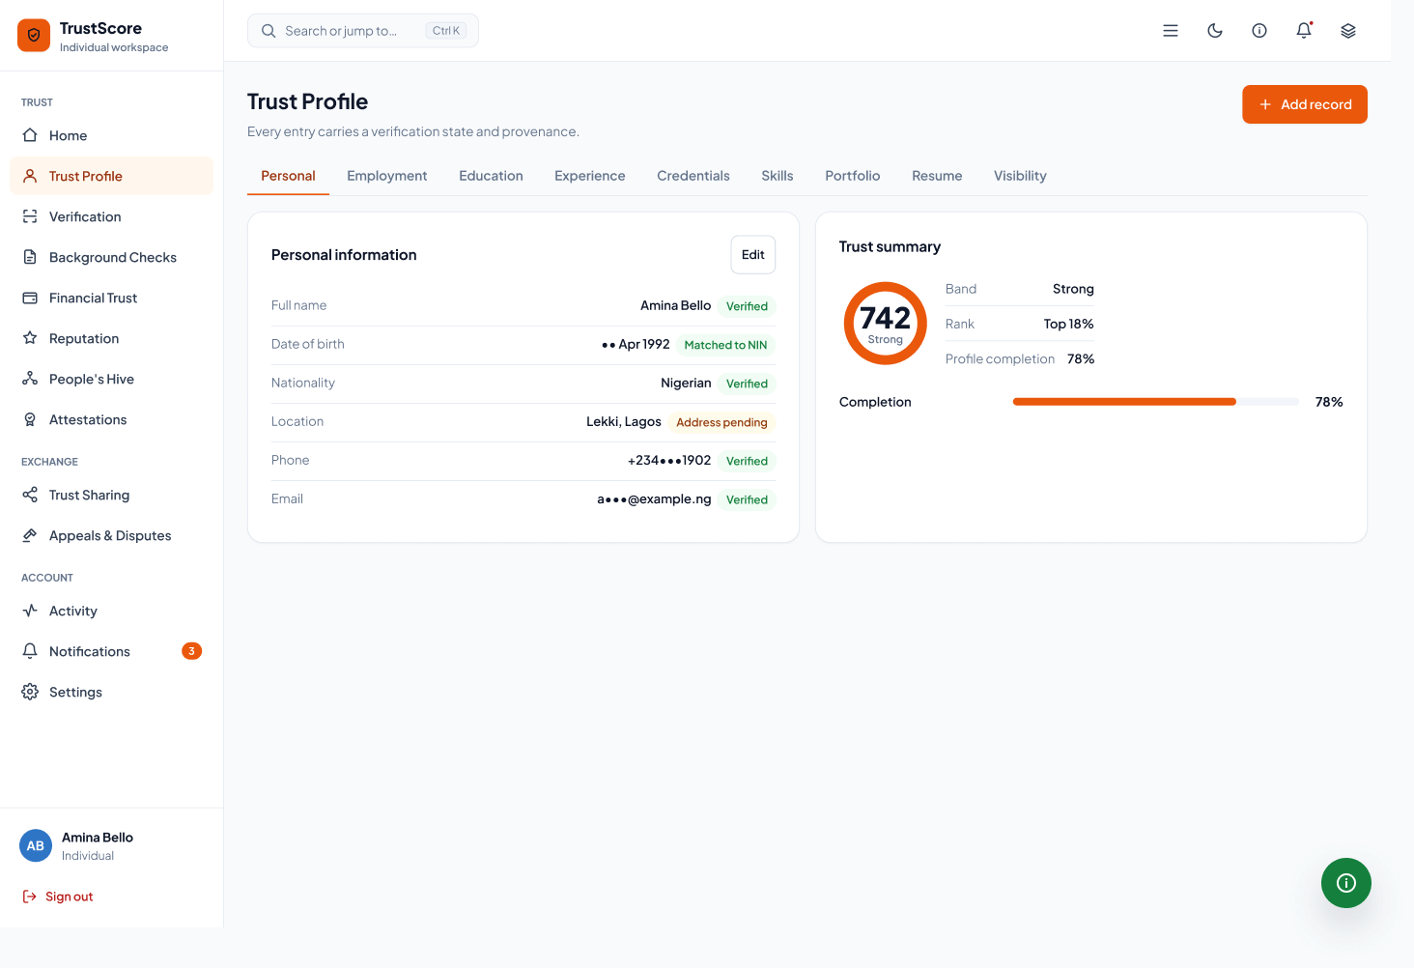Screen dimensions: 1414x968
Task: Open notifications via the bell icon
Action: [x=1304, y=31]
